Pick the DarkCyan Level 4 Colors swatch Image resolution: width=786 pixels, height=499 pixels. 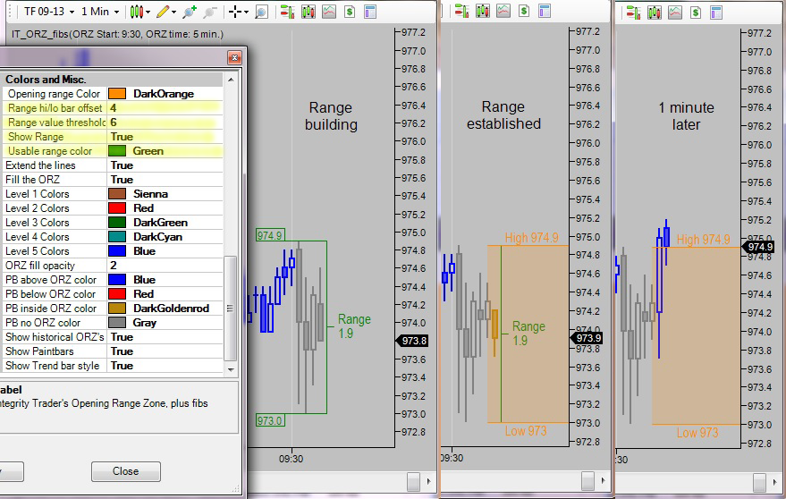click(117, 237)
